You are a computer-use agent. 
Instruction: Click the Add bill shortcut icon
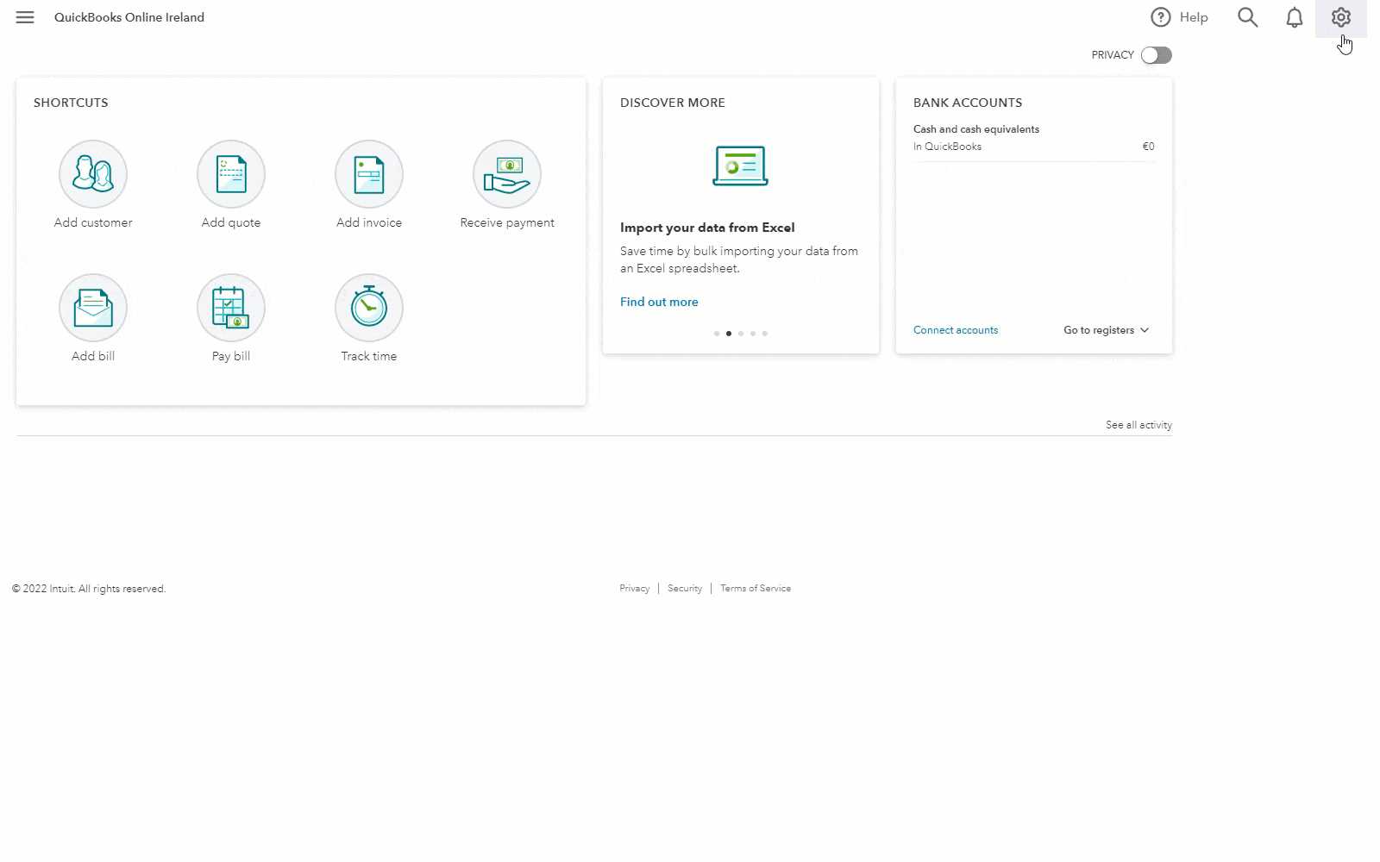click(93, 308)
